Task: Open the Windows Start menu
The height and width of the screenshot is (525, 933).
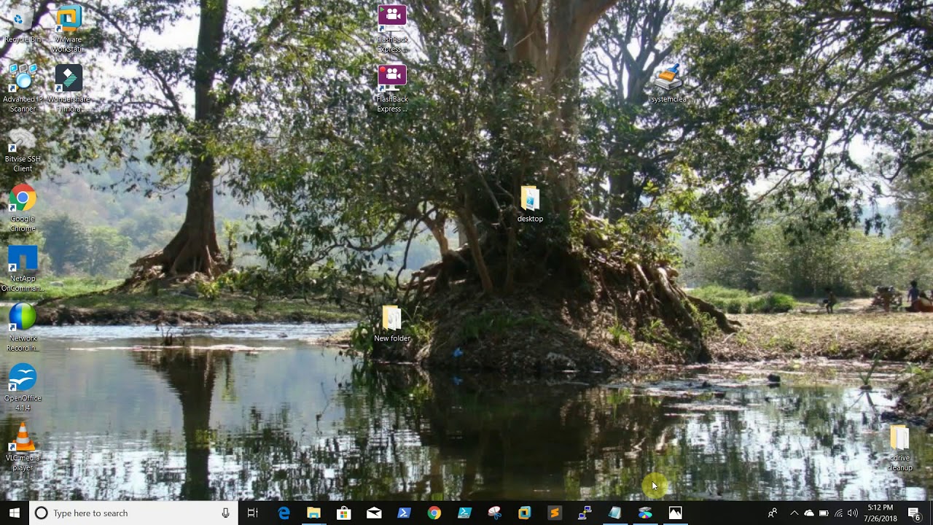Action: click(15, 513)
